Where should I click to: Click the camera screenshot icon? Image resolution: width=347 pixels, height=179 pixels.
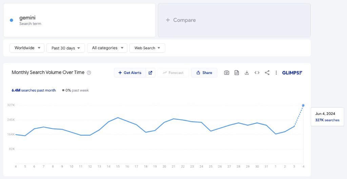[x=227, y=73]
